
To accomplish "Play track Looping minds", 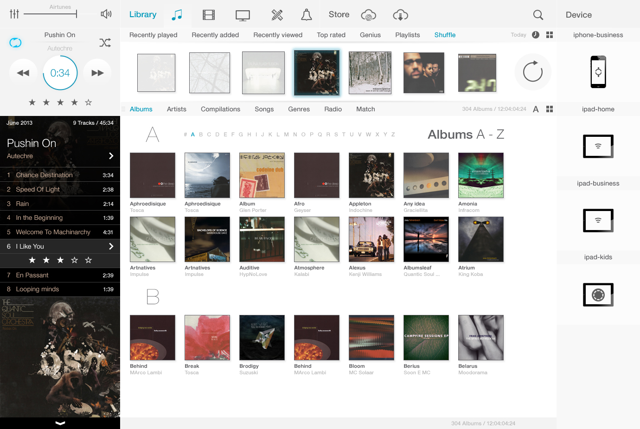I will (x=60, y=289).
